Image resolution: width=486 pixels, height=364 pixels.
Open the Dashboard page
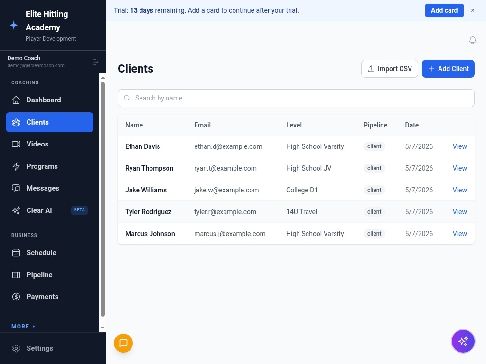49,100
